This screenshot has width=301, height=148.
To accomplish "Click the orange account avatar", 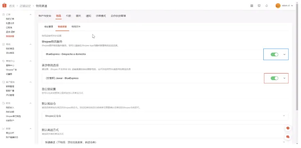I will tap(278, 6).
